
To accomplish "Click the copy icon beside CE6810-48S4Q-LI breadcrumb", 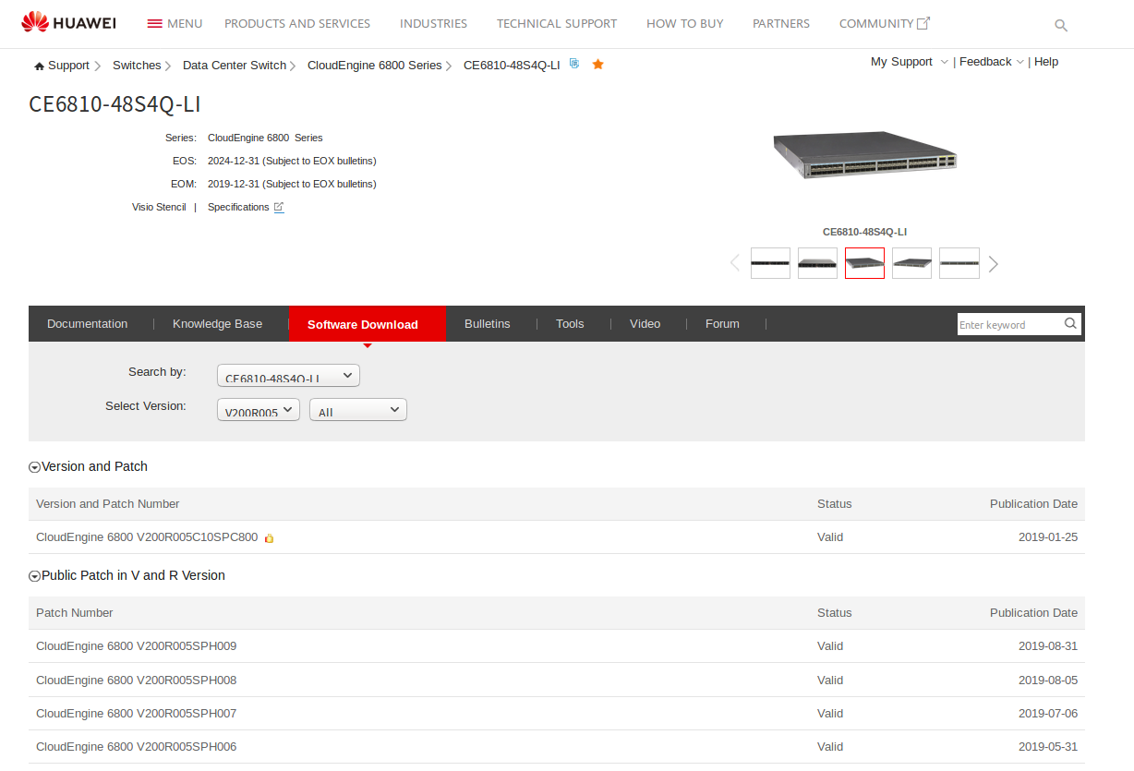I will 574,64.
